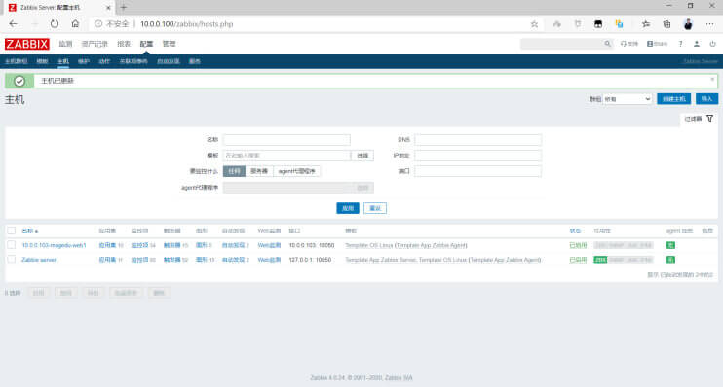Open the Zabbix server host link
723x387 pixels.
(x=39, y=260)
